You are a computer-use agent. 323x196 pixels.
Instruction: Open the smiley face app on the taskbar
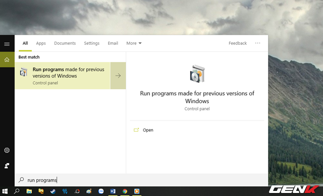click(41, 191)
